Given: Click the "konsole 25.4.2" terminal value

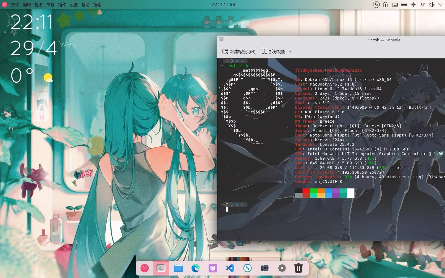Looking at the screenshot, I should point(337,144).
